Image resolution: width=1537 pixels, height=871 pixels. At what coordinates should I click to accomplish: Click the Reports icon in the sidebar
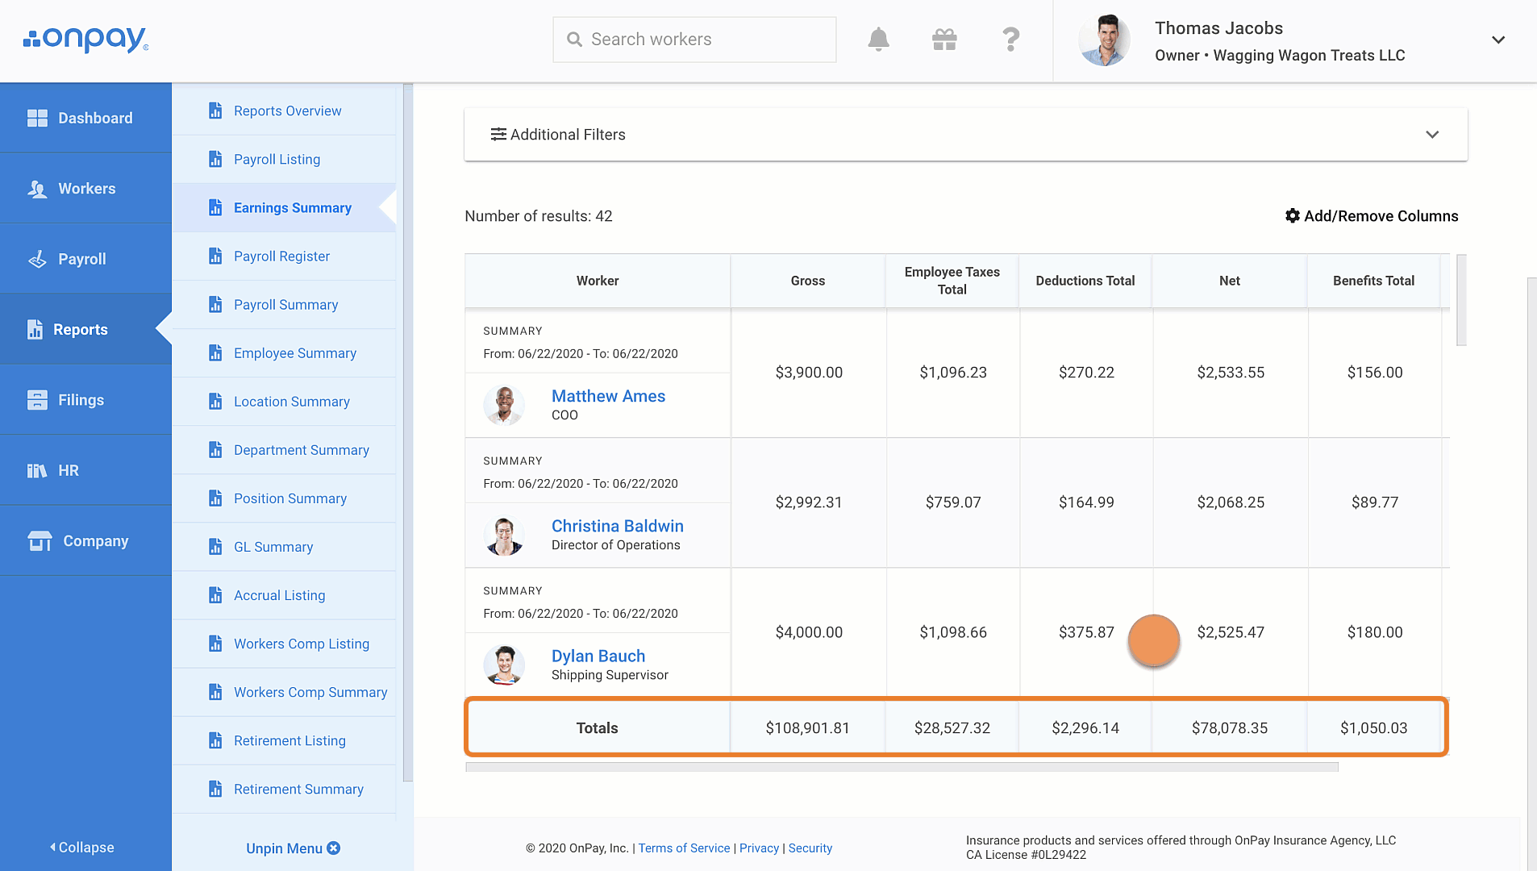(37, 329)
